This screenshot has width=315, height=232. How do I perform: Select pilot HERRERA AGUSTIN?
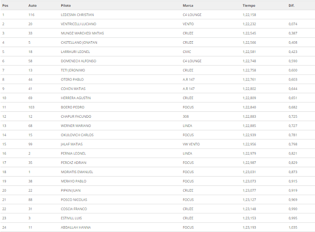76,98
